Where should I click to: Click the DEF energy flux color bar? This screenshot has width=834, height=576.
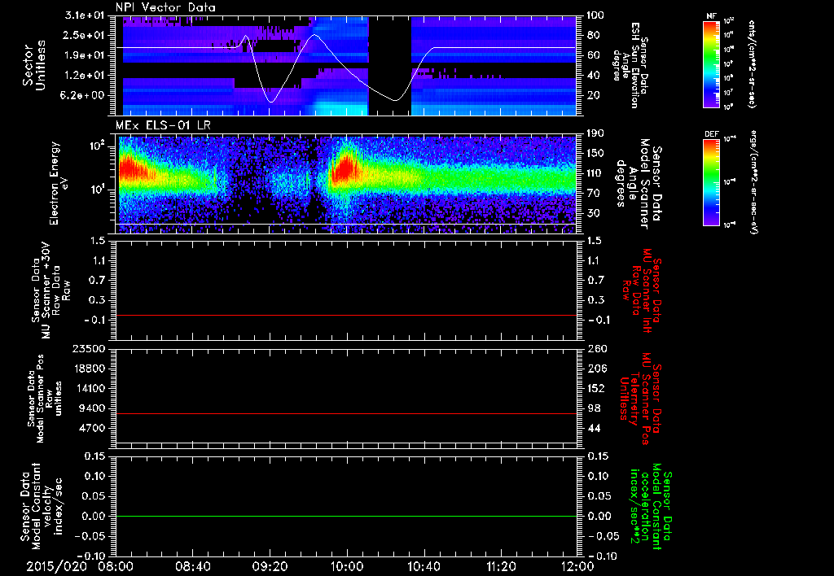[x=712, y=182]
